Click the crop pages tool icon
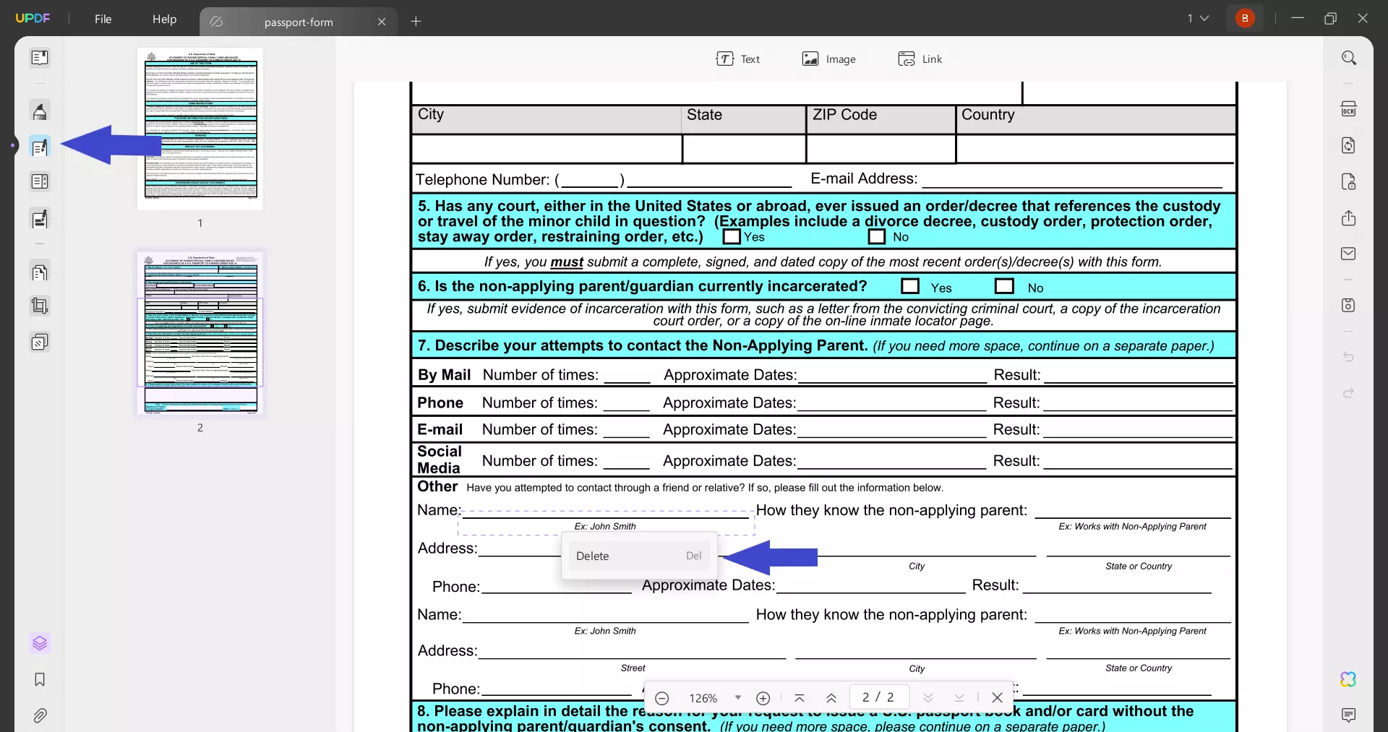Image resolution: width=1388 pixels, height=732 pixels. click(x=40, y=306)
